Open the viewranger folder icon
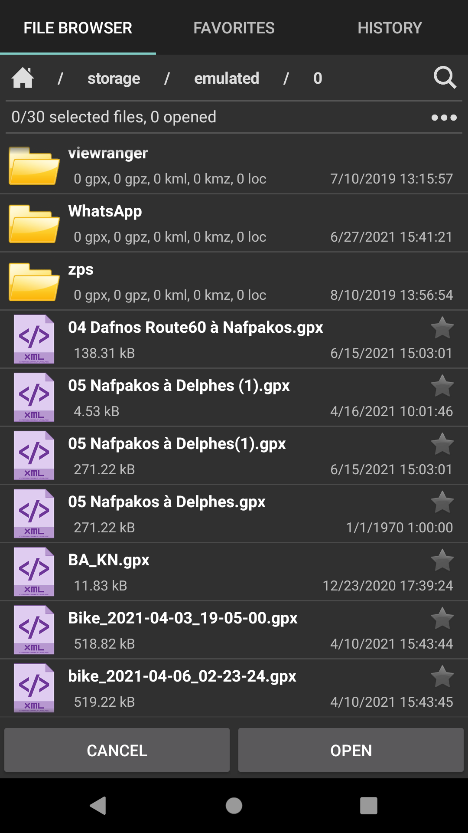Viewport: 468px width, 833px height. pos(34,165)
